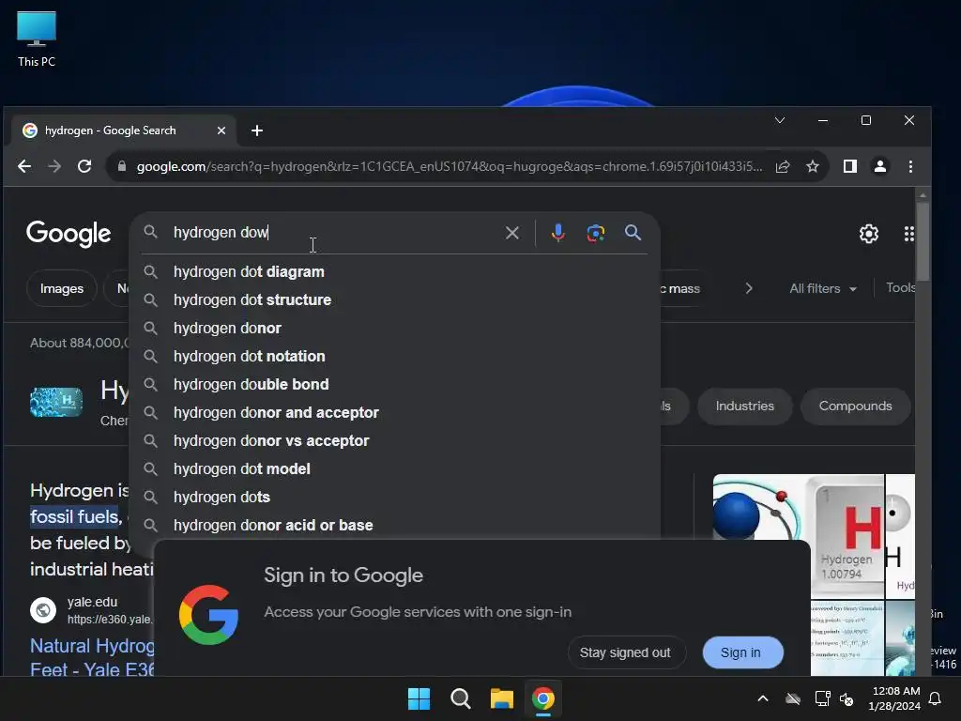Open Chrome side panel
This screenshot has height=721, width=961.
pyautogui.click(x=850, y=166)
